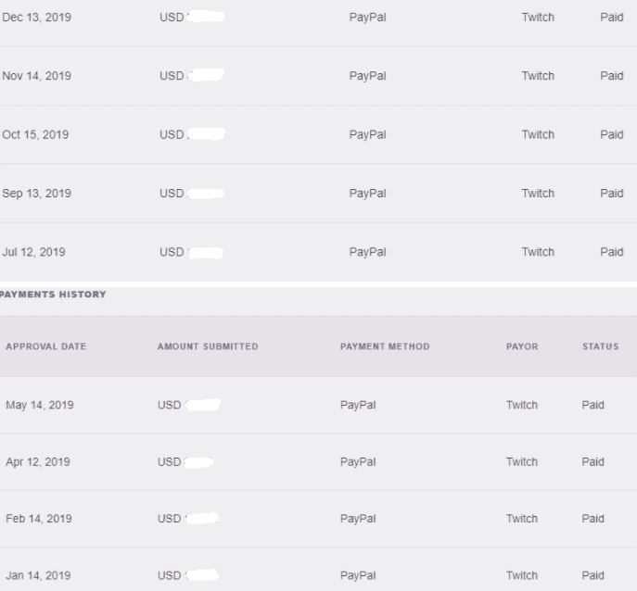Click Twitch payor in the Jan 14, 2019 row
This screenshot has width=637, height=591.
[522, 574]
